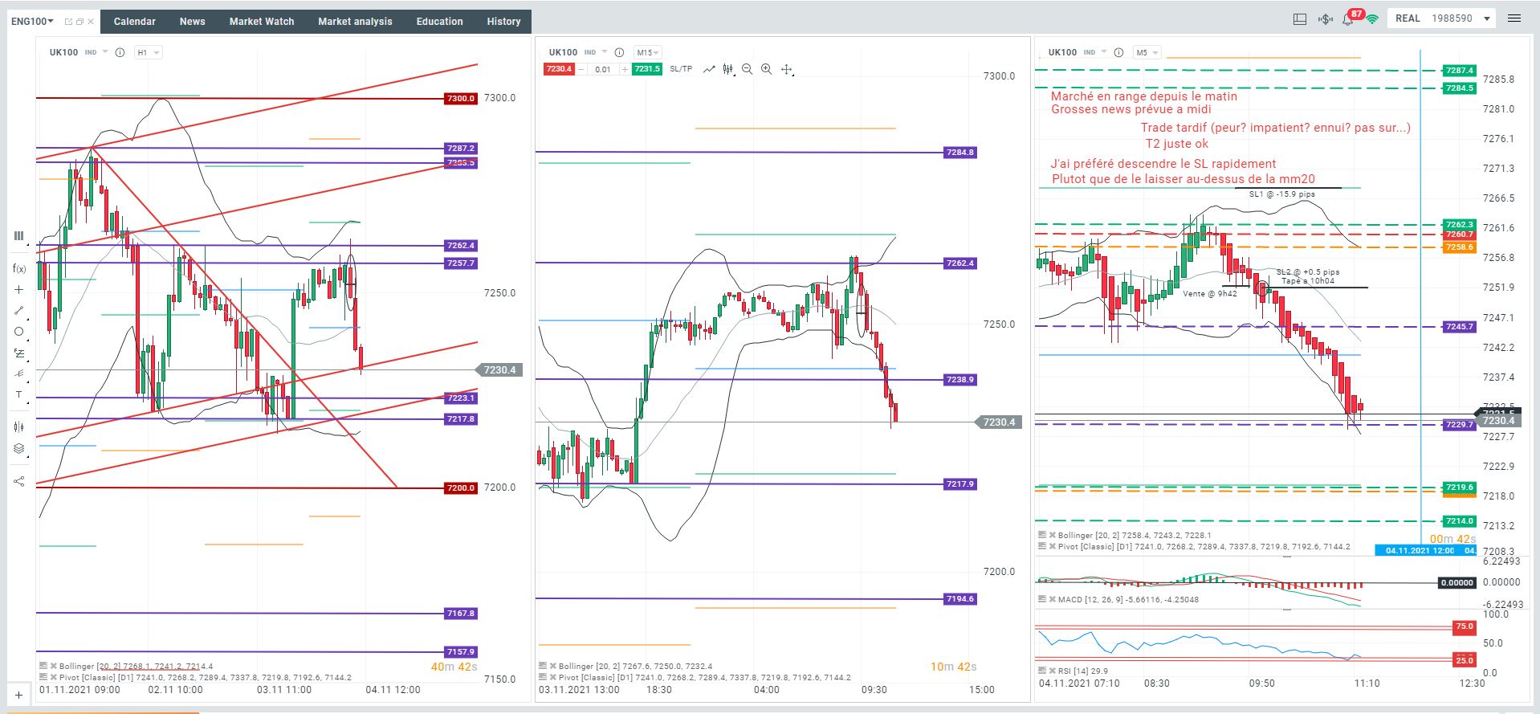
Task: Remove the RSI indicator on the M5 chart
Action: point(1052,671)
